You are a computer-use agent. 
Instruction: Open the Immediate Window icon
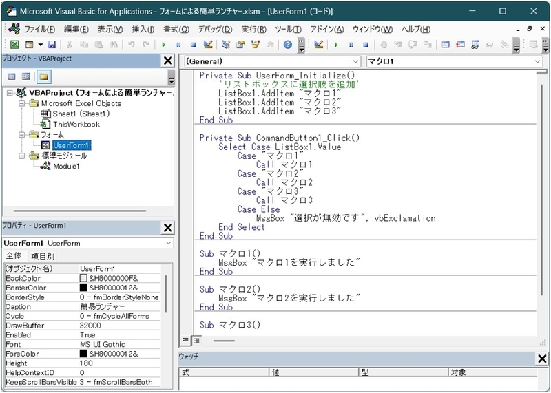460,45
